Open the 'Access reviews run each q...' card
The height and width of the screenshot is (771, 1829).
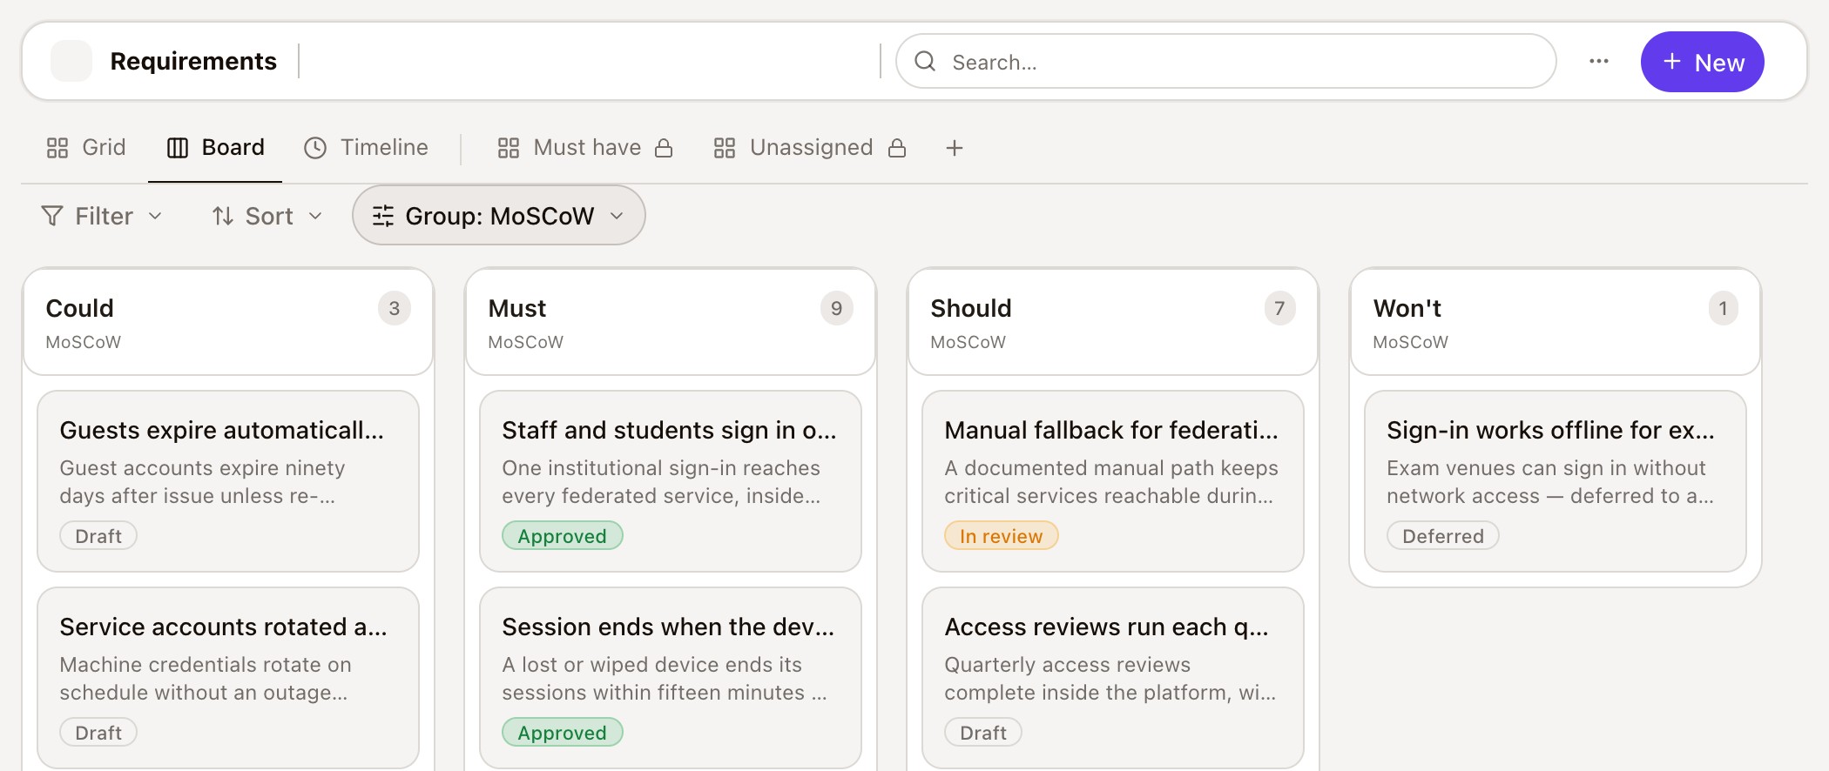[x=1113, y=678]
